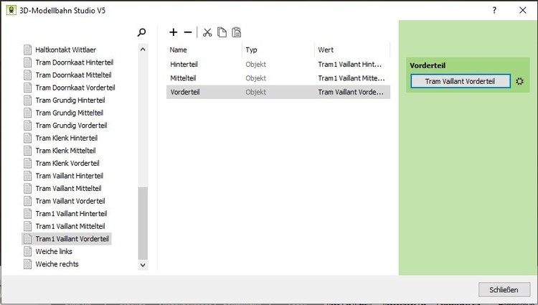Click the help question mark in title bar
Viewport: 538px width, 305px height.
coord(494,10)
